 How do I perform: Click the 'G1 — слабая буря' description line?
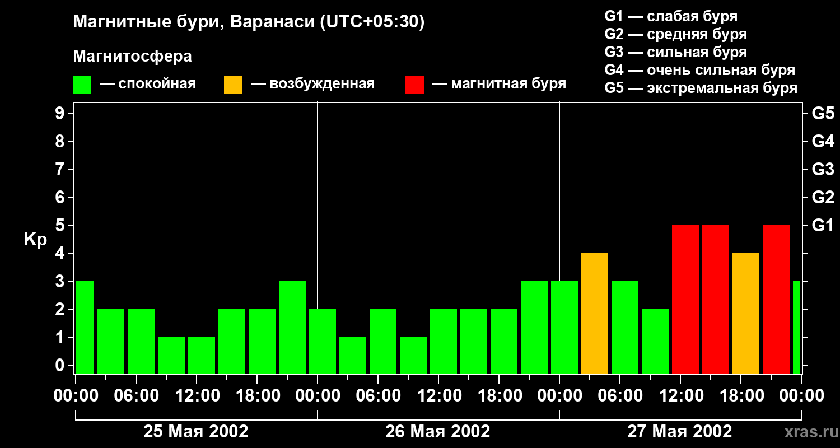point(671,16)
